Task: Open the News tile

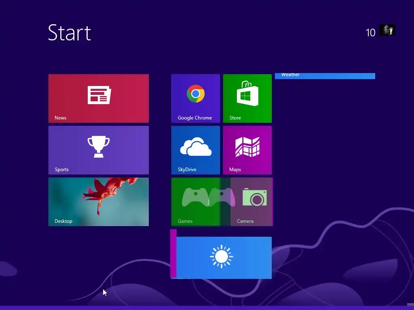Action: pos(99,98)
